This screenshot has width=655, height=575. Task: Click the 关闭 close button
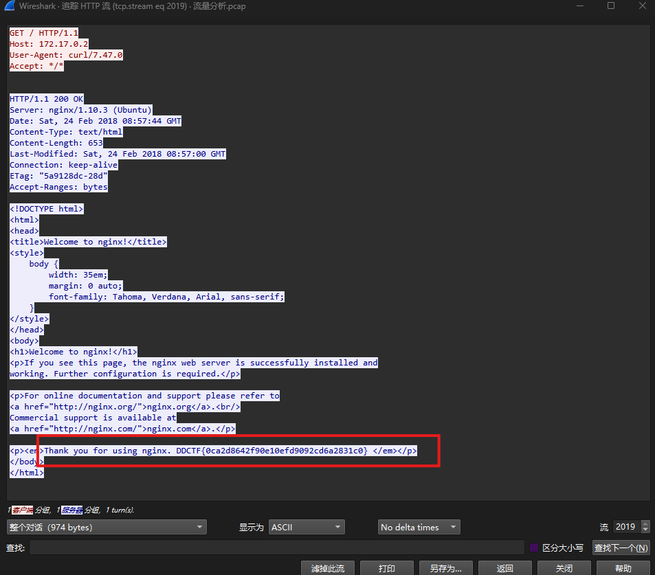[564, 568]
